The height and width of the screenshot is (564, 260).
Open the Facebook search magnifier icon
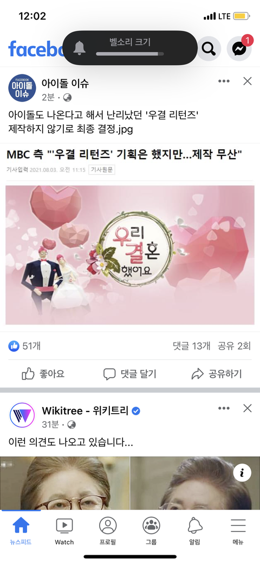point(209,48)
